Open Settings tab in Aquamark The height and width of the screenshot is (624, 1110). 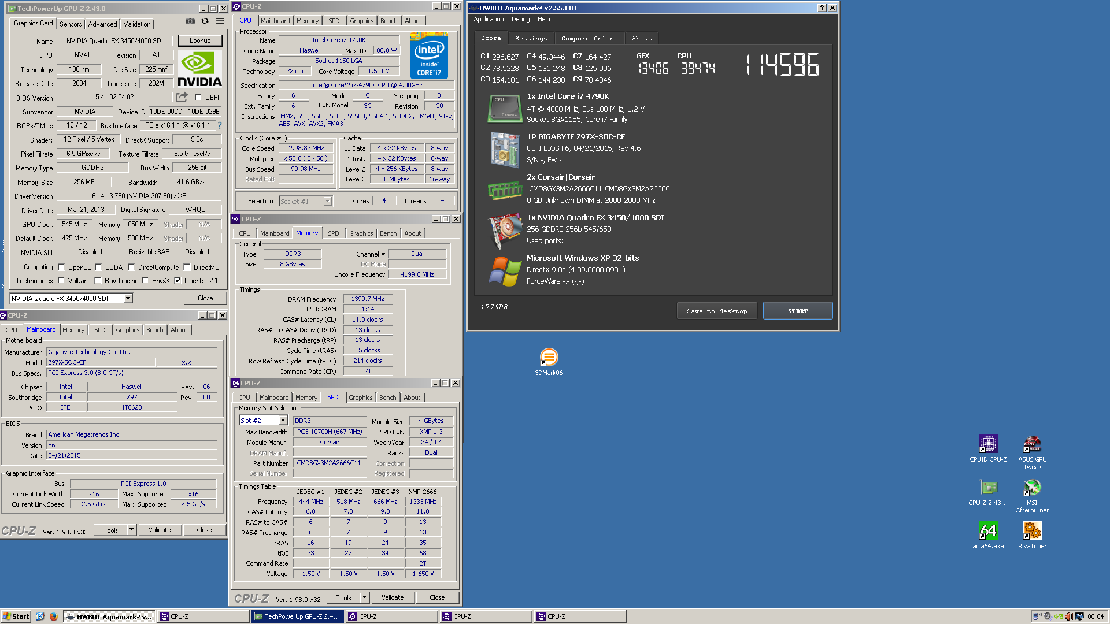pyautogui.click(x=531, y=38)
